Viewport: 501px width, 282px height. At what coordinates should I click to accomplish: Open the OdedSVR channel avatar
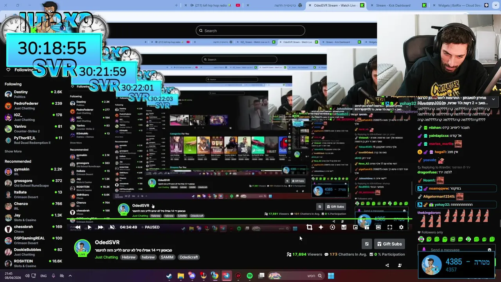82,248
